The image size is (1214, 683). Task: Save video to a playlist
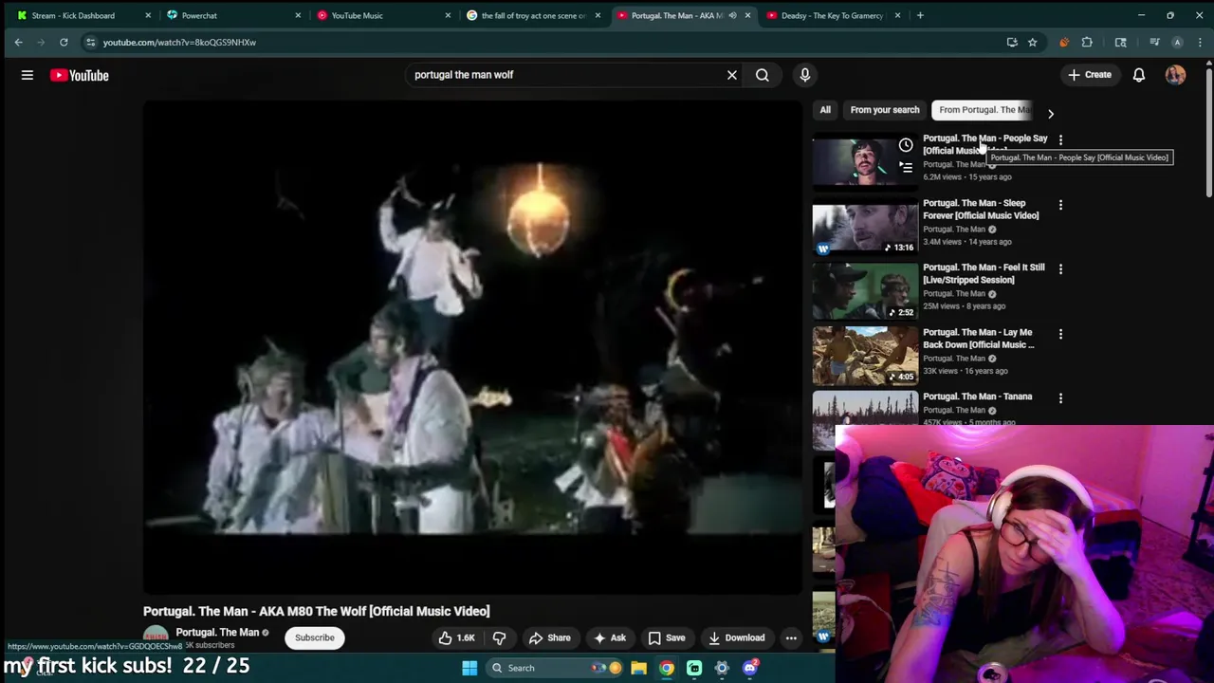666,637
